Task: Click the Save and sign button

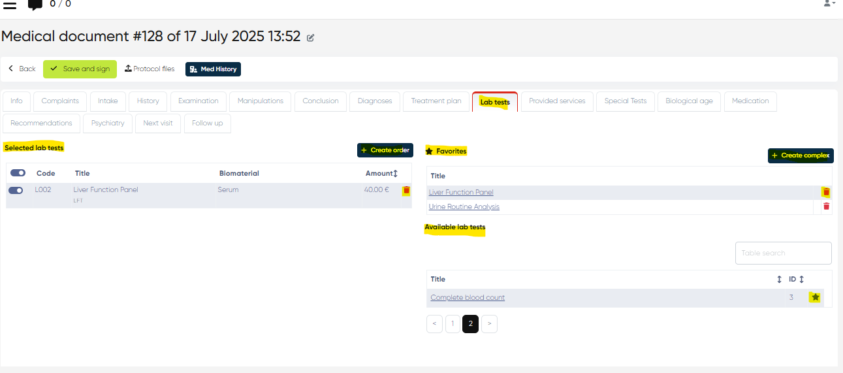Action: (80, 69)
